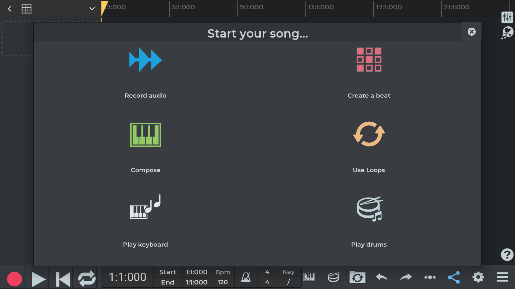This screenshot has width=515, height=289.
Task: Open the main hamburger menu
Action: coord(502,277)
